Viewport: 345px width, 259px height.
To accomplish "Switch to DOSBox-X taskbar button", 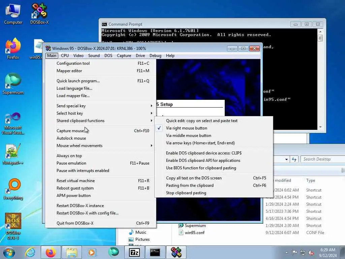I will (x=176, y=252).
